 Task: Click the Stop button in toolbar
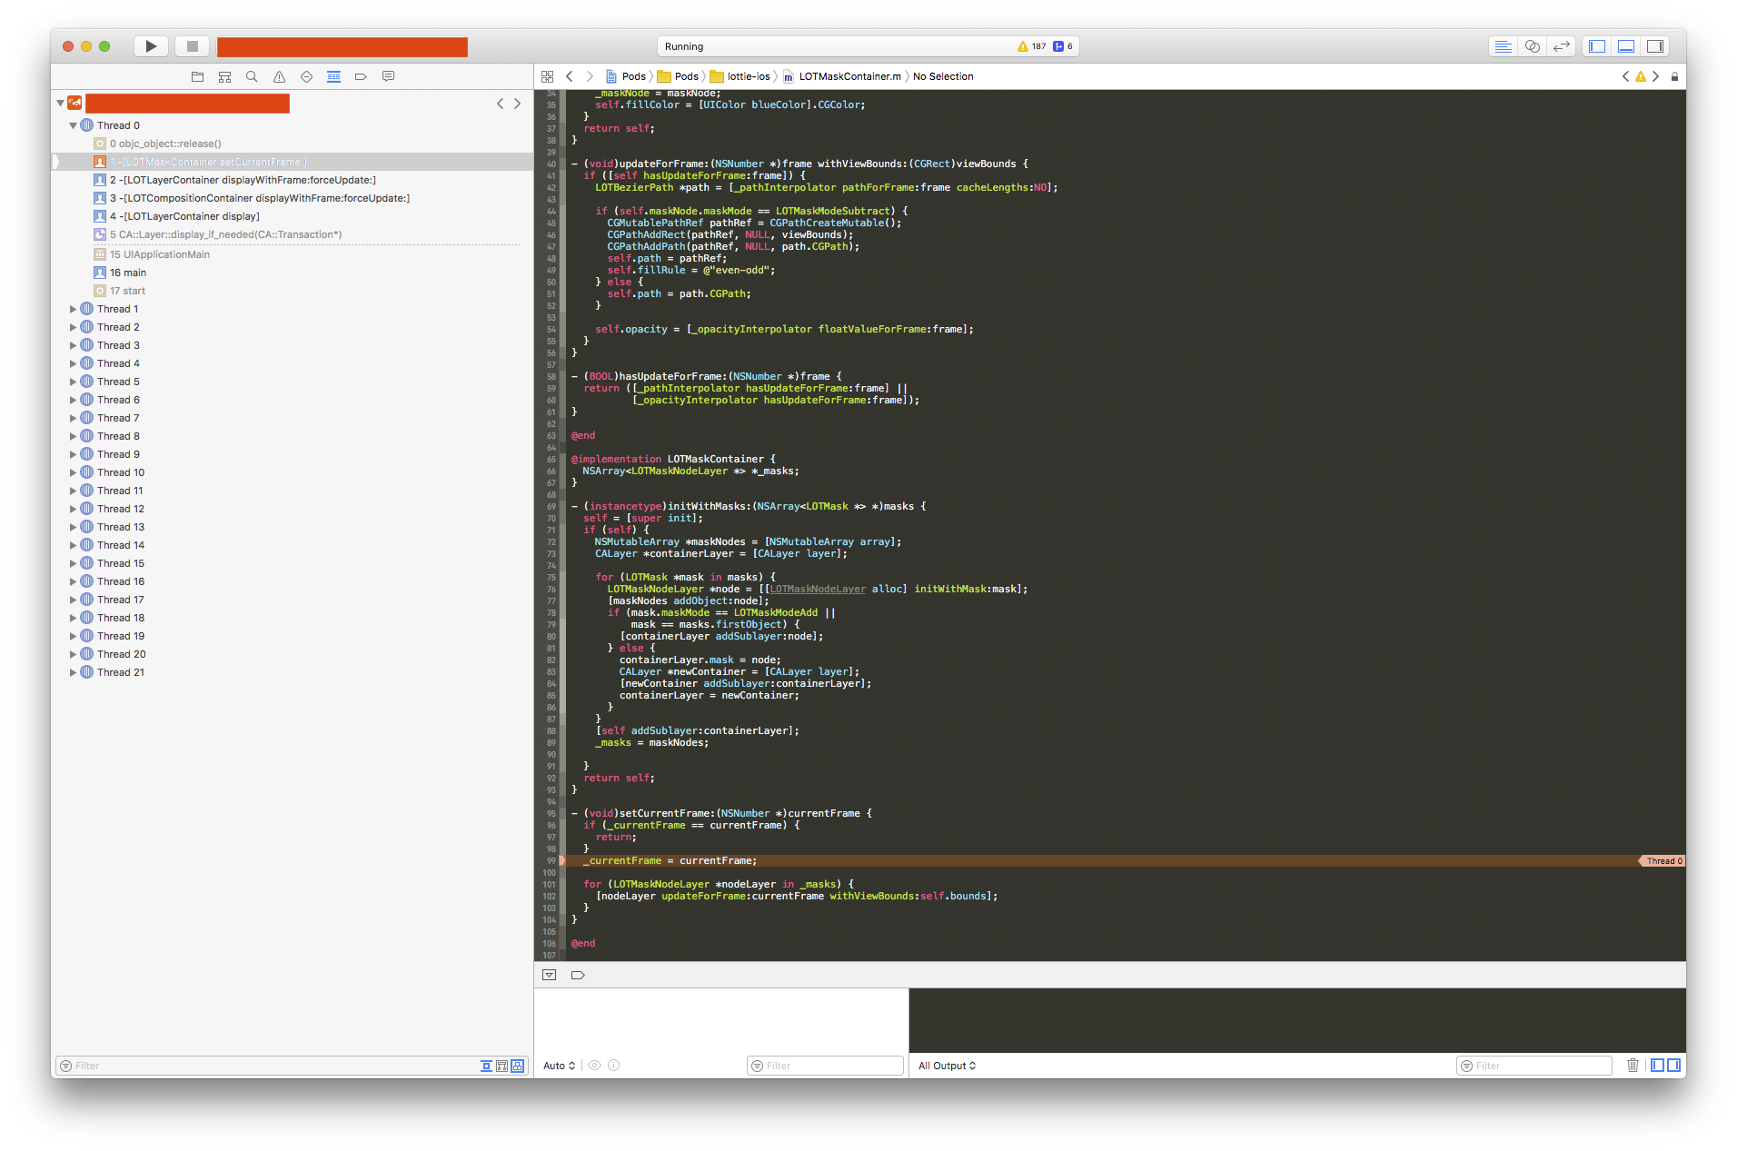click(192, 46)
